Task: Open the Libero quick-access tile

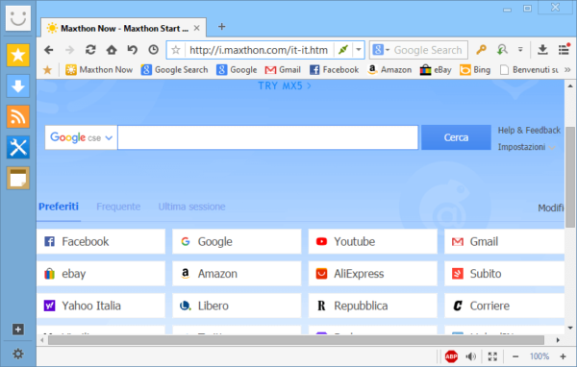Action: tap(237, 306)
